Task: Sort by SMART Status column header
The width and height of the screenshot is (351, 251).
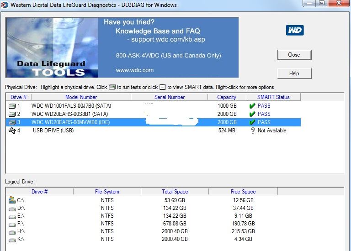Action: 273,97
